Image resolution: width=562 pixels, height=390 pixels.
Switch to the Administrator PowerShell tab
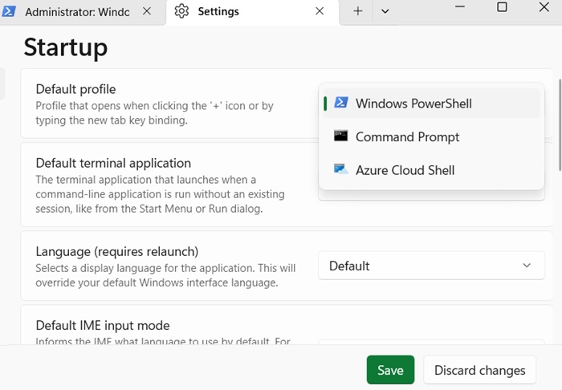(x=76, y=12)
